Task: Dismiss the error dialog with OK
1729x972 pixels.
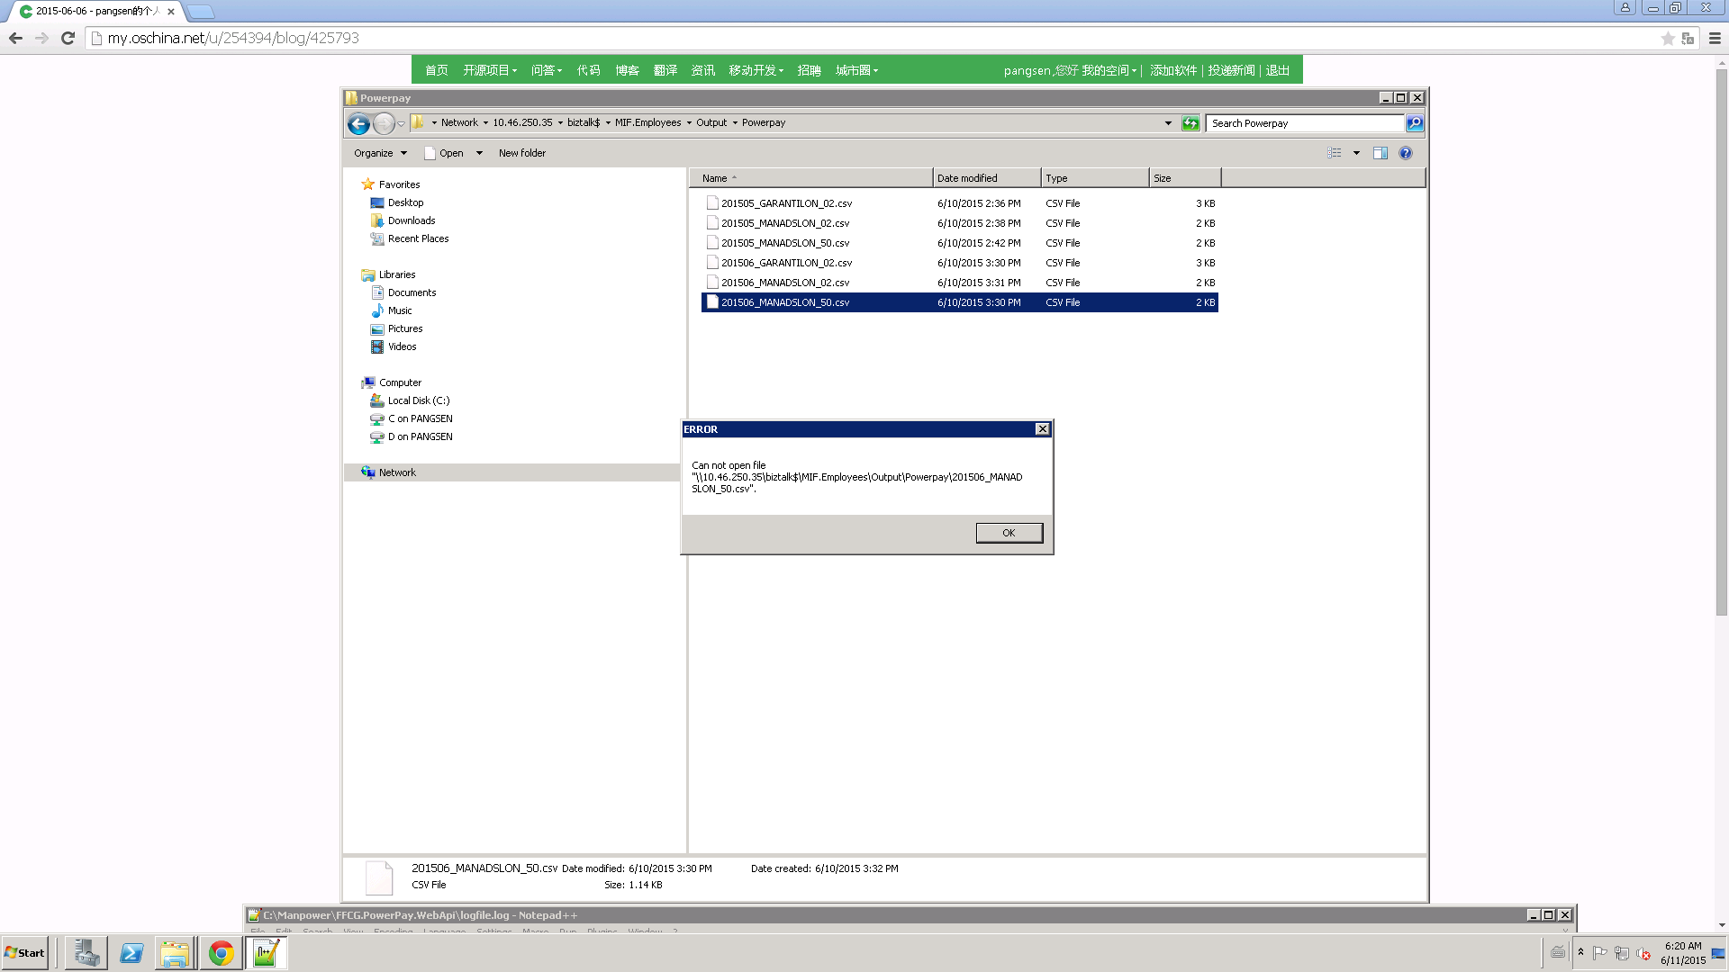Action: tap(1009, 533)
